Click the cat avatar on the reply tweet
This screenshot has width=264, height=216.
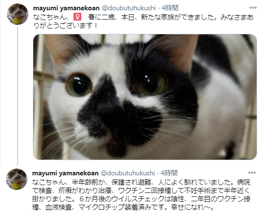pos(17,179)
